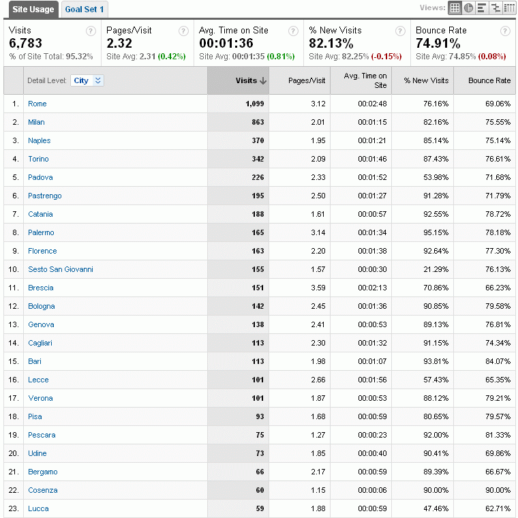The width and height of the screenshot is (518, 518).
Task: Switch to the table view icon
Action: [x=455, y=8]
